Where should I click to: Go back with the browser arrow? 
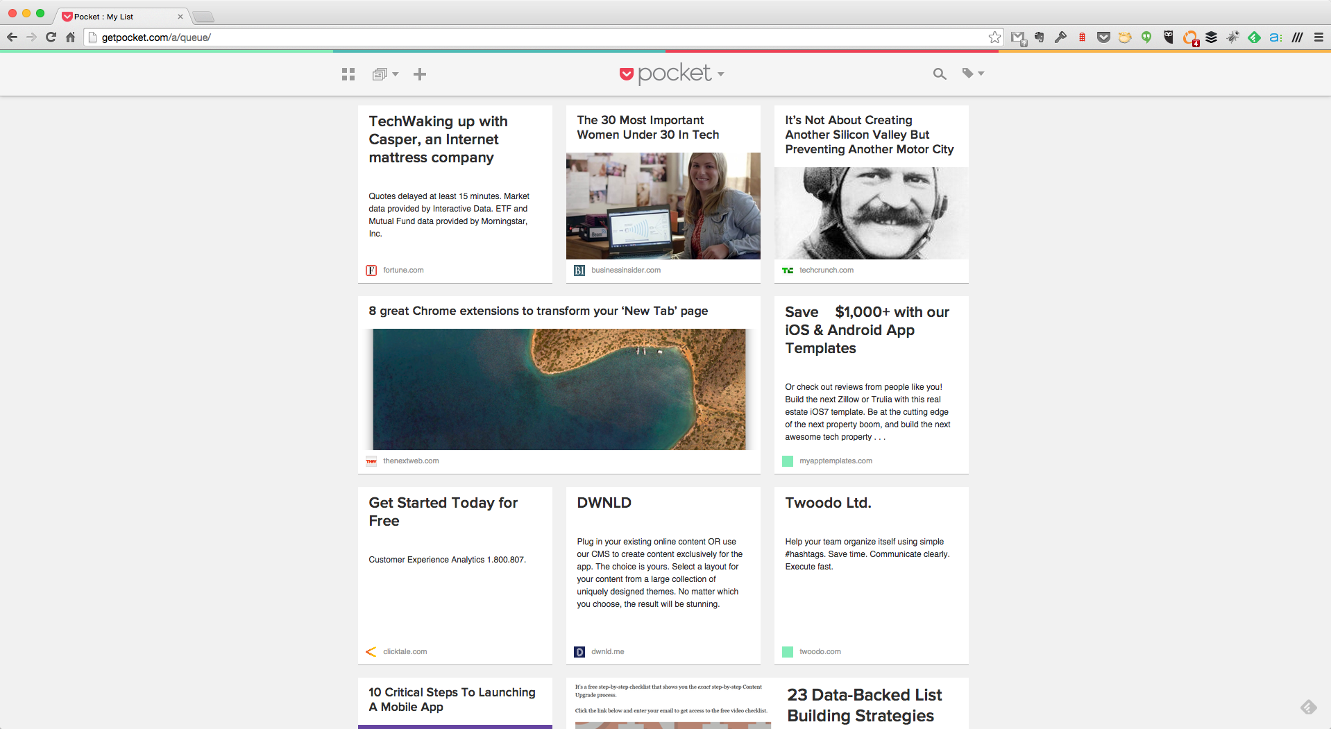12,37
